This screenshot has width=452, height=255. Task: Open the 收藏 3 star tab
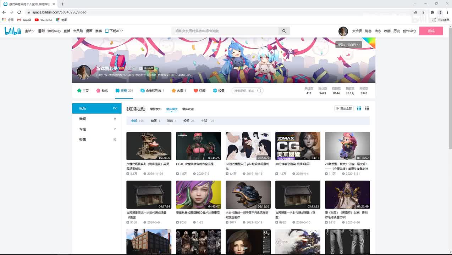(179, 91)
